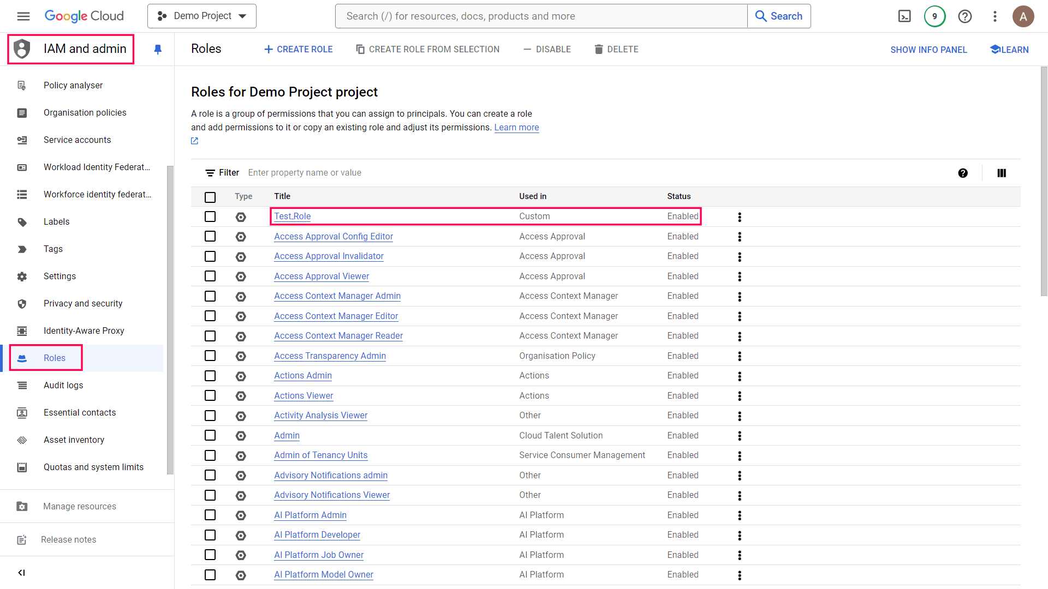Go to Service accounts in sidebar
This screenshot has height=589, width=1048.
(77, 140)
